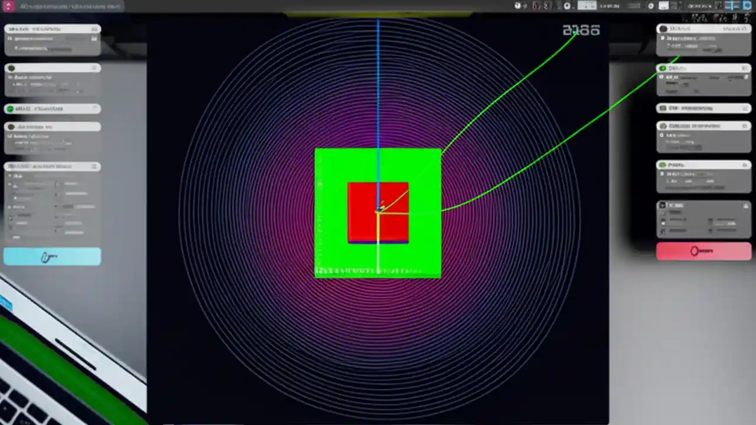Click the dark circular icon beside the display readout

tap(650, 6)
